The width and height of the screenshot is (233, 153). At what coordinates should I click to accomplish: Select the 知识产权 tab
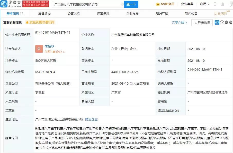(x=162, y=13)
